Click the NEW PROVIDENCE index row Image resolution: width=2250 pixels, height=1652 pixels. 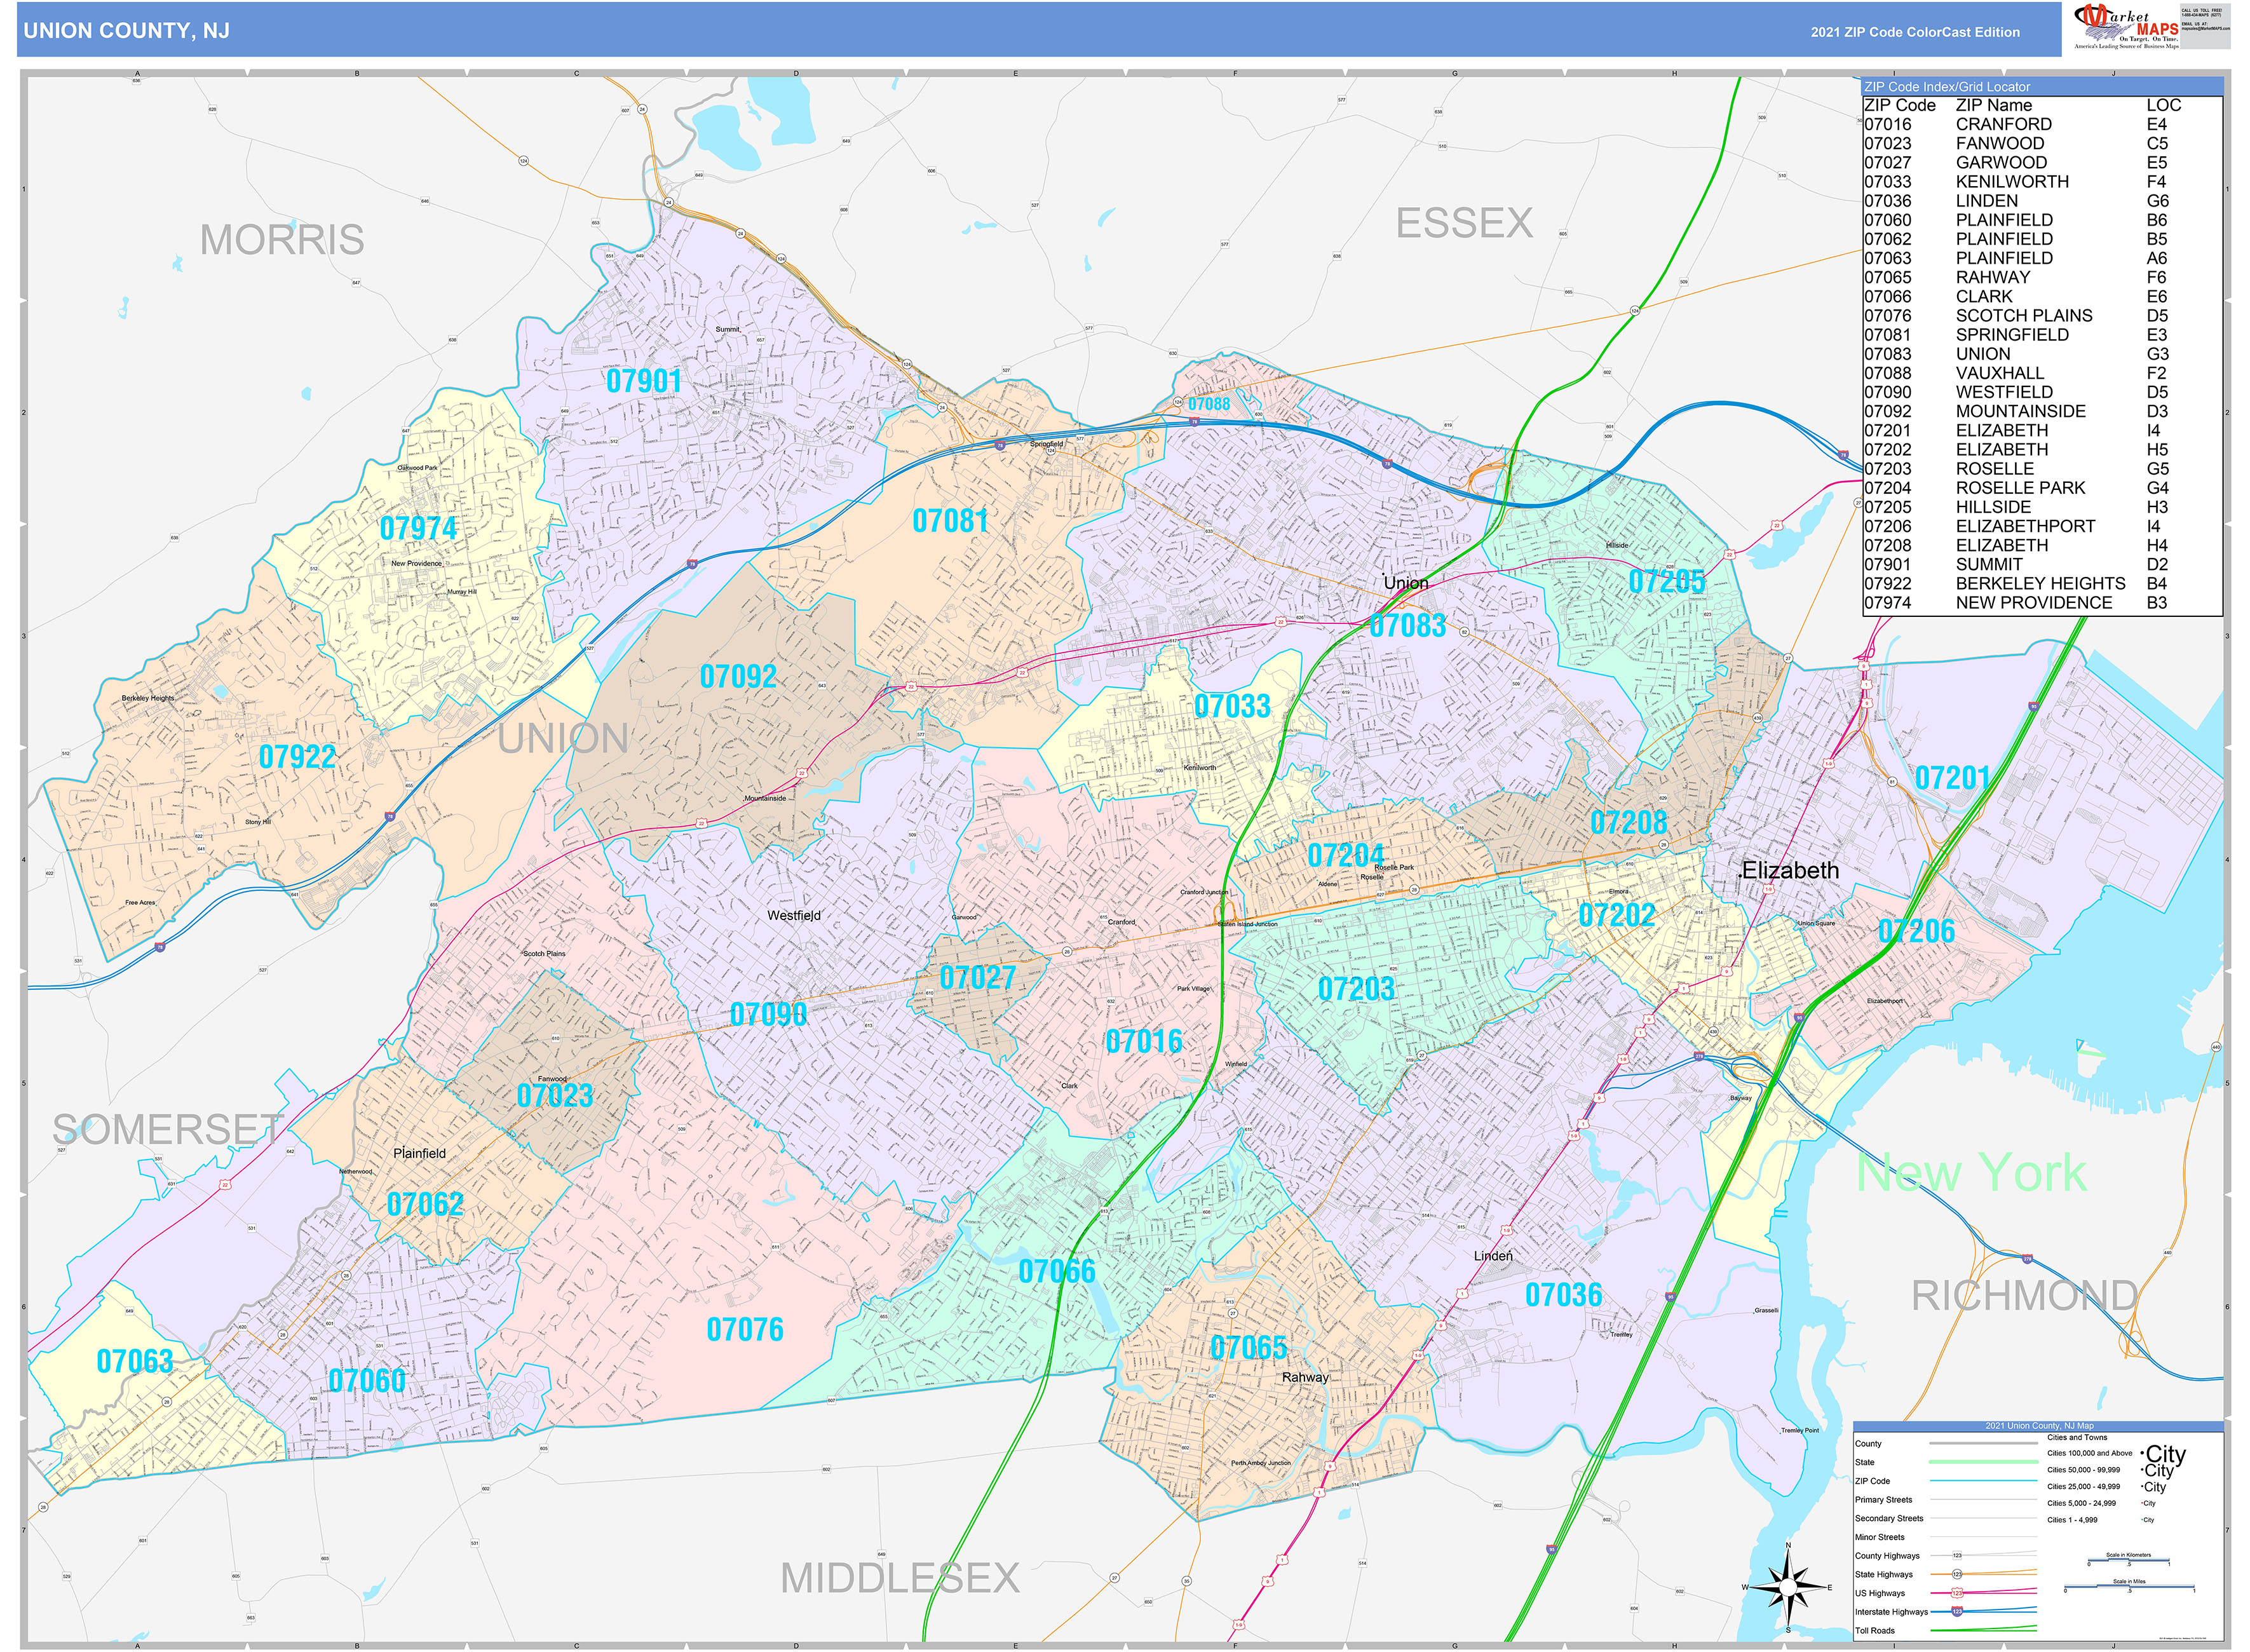tap(2042, 603)
